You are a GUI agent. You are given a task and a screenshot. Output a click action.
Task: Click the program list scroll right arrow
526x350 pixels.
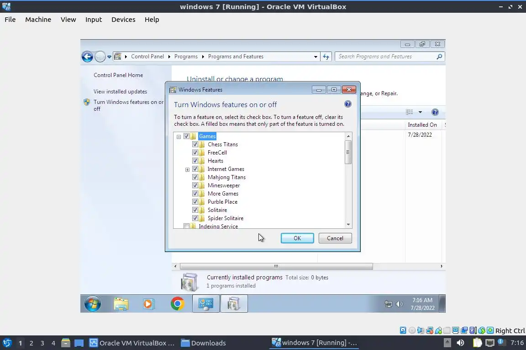click(442, 266)
